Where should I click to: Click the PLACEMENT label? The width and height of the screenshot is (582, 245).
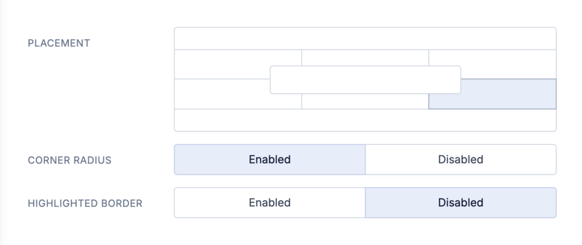59,43
